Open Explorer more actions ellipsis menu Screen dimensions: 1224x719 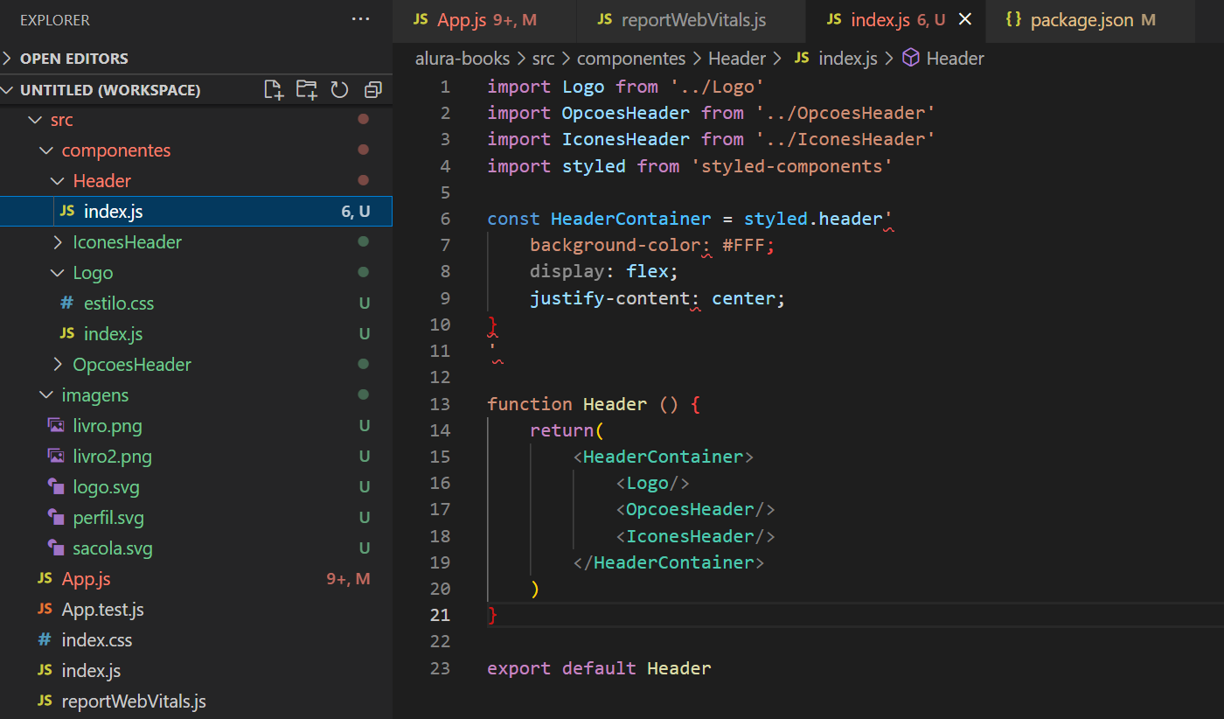pos(360,19)
